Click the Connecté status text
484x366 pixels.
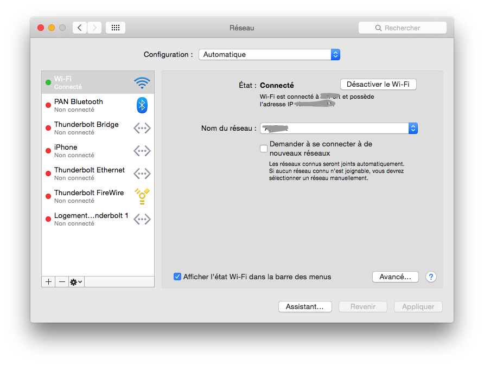(x=277, y=86)
